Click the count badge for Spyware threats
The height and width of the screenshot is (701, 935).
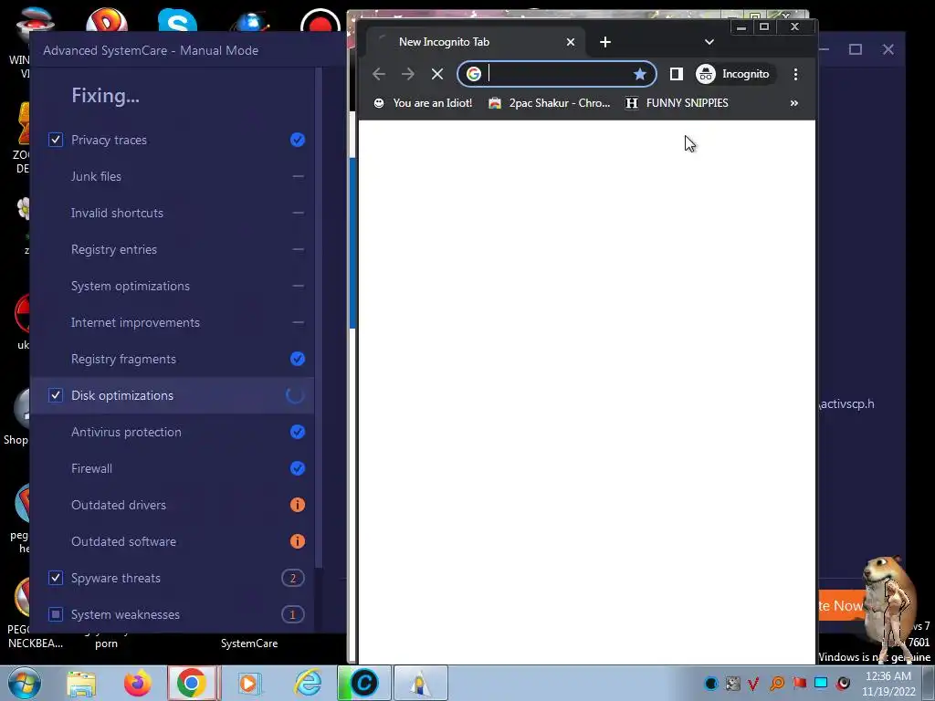point(293,578)
